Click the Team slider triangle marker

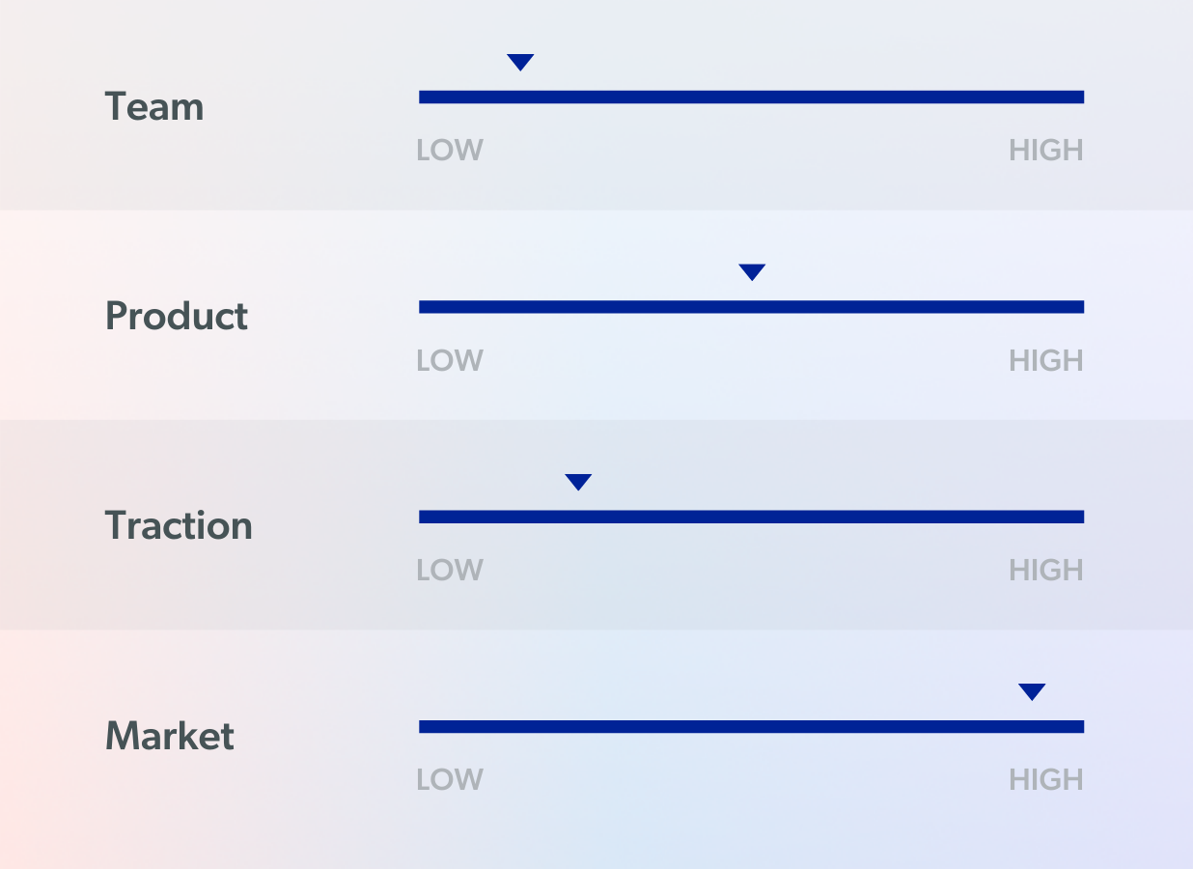click(520, 62)
